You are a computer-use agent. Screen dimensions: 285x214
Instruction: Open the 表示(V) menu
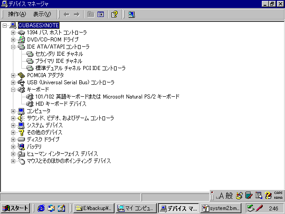click(42, 14)
